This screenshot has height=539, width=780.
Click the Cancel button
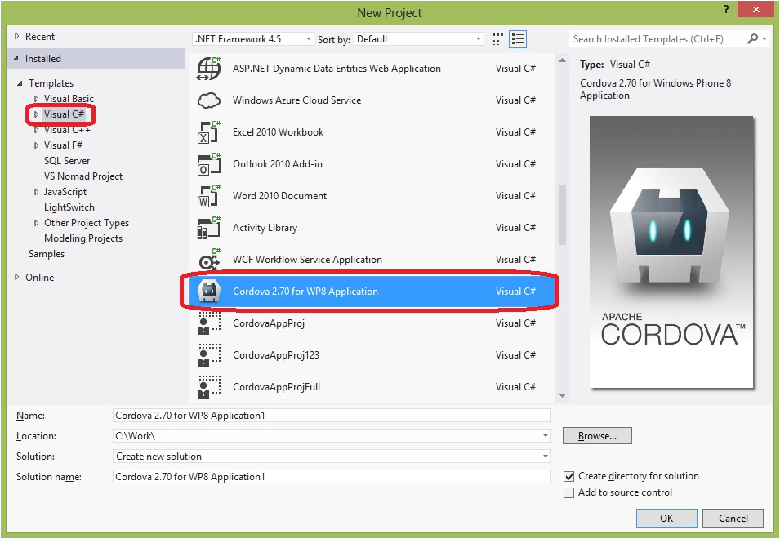point(733,518)
